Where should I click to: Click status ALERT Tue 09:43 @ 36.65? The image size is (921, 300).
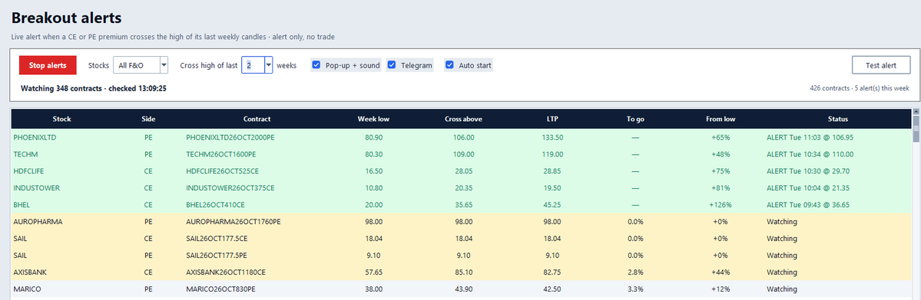click(807, 206)
